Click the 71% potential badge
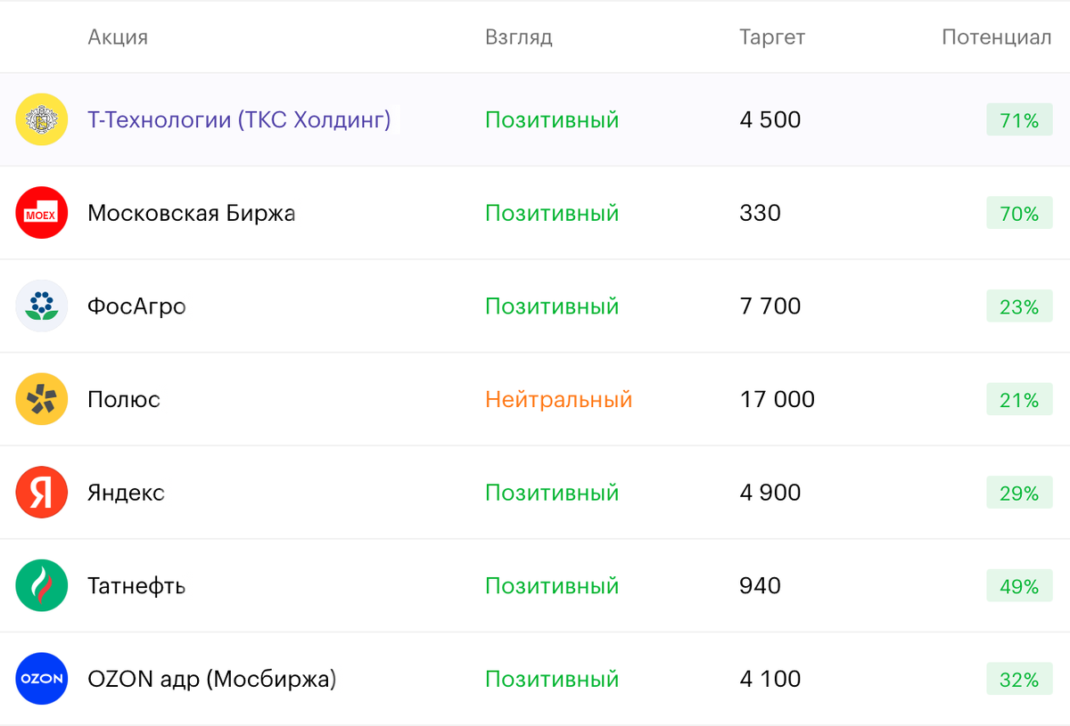 click(x=1019, y=120)
